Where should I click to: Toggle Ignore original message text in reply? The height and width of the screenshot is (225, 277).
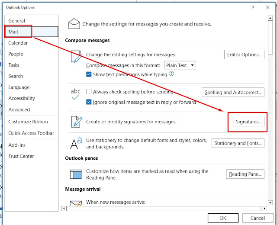point(89,102)
